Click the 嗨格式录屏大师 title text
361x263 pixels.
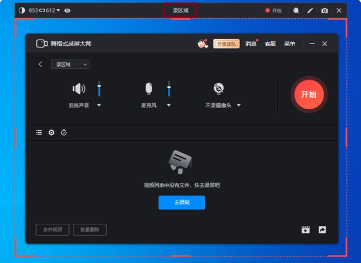click(x=71, y=44)
